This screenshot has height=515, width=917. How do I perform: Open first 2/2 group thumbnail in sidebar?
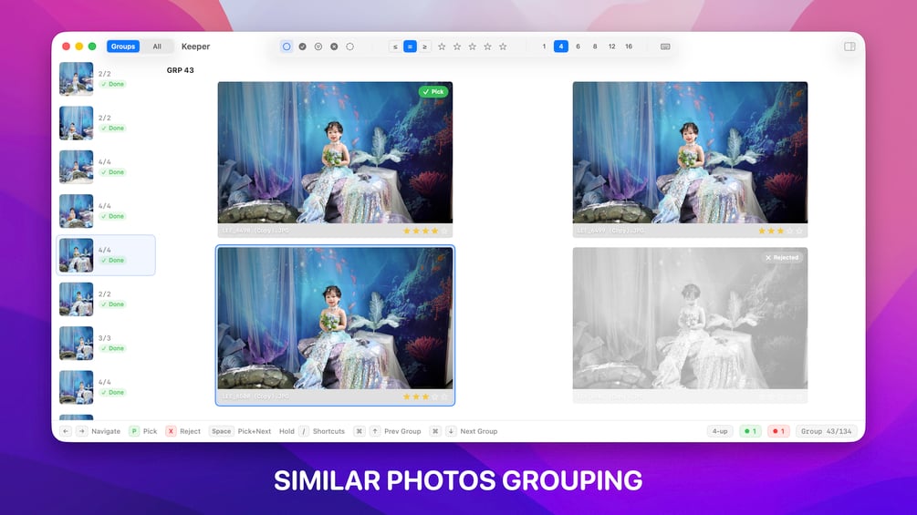point(76,78)
